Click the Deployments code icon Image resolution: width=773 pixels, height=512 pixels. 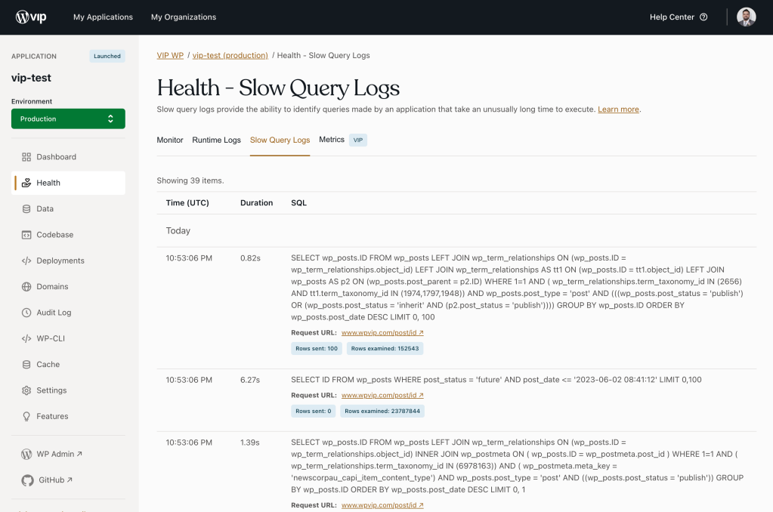pos(26,261)
